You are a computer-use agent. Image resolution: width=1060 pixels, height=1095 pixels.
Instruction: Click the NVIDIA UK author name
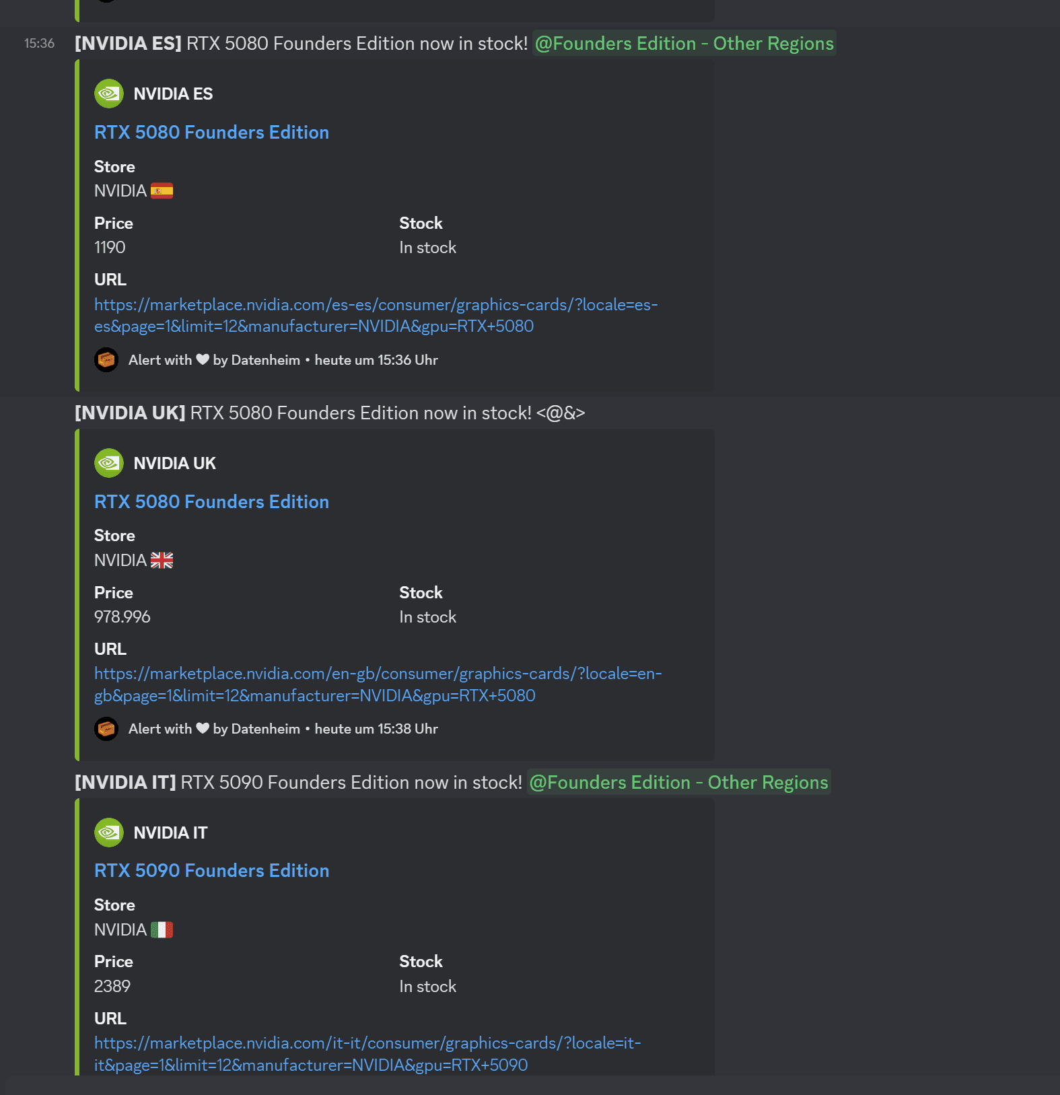pyautogui.click(x=174, y=463)
